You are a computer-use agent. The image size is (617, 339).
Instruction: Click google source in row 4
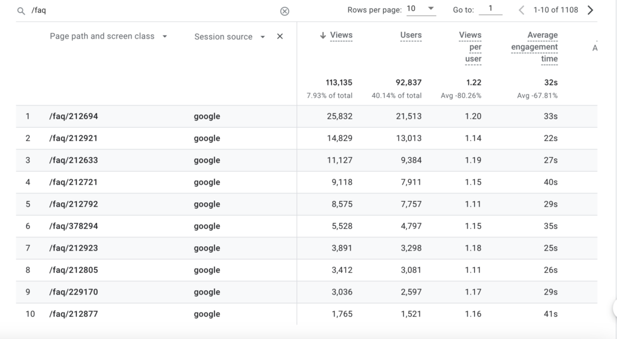tap(207, 182)
